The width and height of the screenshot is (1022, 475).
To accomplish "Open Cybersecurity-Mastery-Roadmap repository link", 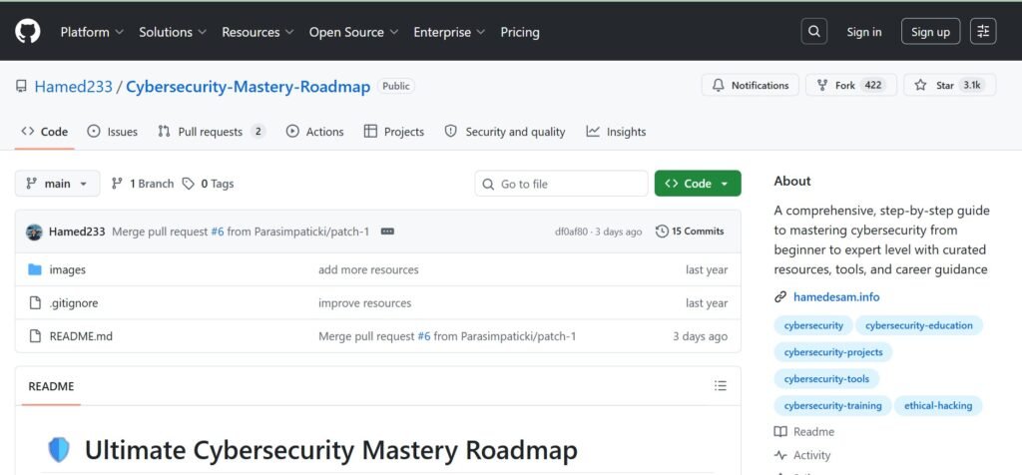I will 248,87.
